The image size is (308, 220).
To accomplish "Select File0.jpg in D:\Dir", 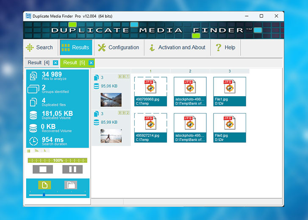I will (x=230, y=128).
